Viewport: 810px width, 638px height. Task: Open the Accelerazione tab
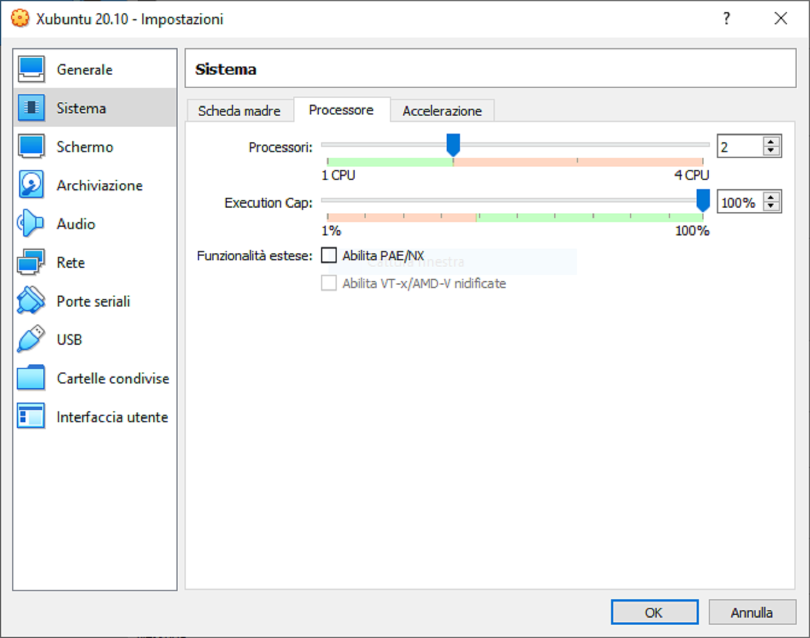[442, 110]
